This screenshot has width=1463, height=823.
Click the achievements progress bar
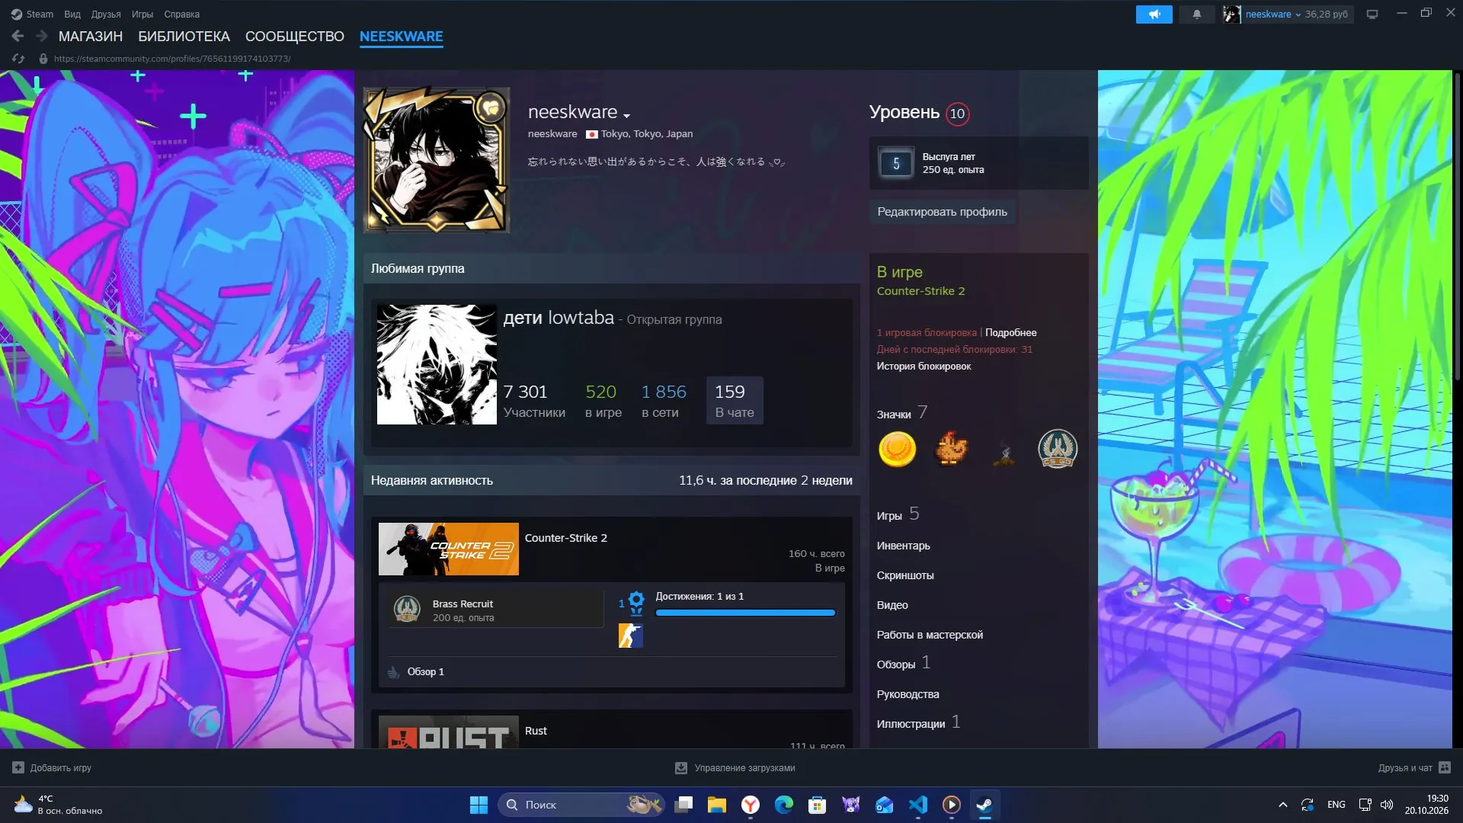coord(745,613)
